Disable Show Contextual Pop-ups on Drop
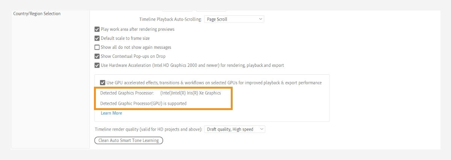This screenshot has height=160, width=451. tap(97, 56)
